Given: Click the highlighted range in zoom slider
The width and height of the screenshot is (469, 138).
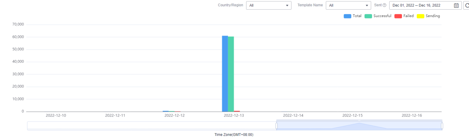Looking at the screenshot, I should click(359, 126).
